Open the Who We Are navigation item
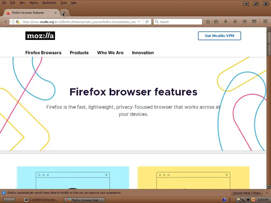 [110, 53]
